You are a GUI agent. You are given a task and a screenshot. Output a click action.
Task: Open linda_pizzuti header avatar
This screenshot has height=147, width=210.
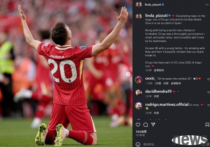tap(139, 4)
